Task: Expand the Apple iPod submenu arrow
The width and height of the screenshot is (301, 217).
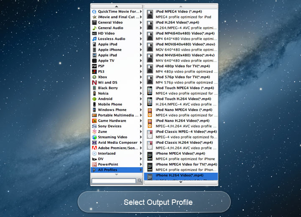Action: pyautogui.click(x=141, y=44)
